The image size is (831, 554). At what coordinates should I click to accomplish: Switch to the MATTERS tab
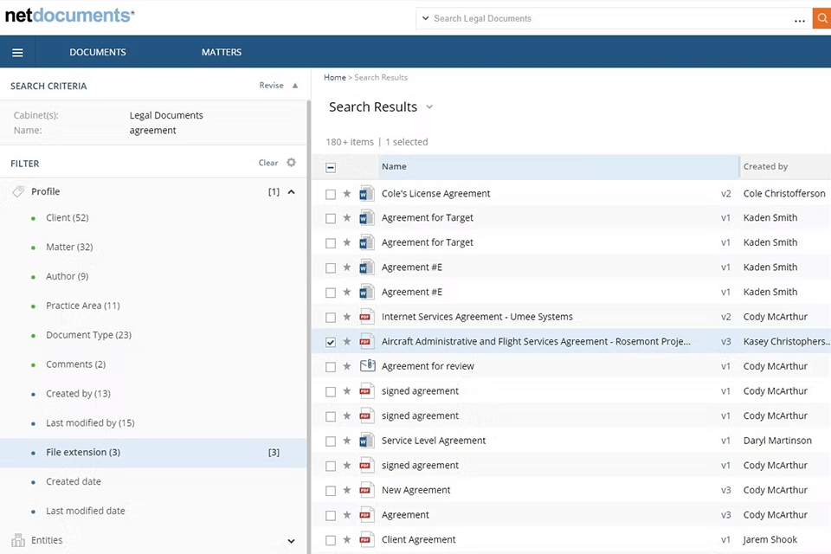click(x=222, y=53)
